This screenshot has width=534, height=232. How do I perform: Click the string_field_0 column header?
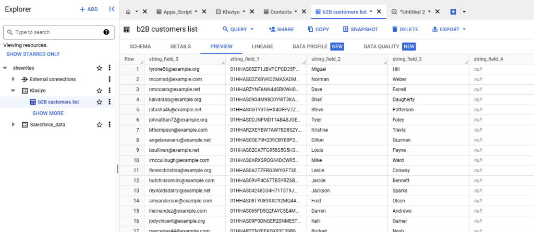185,59
